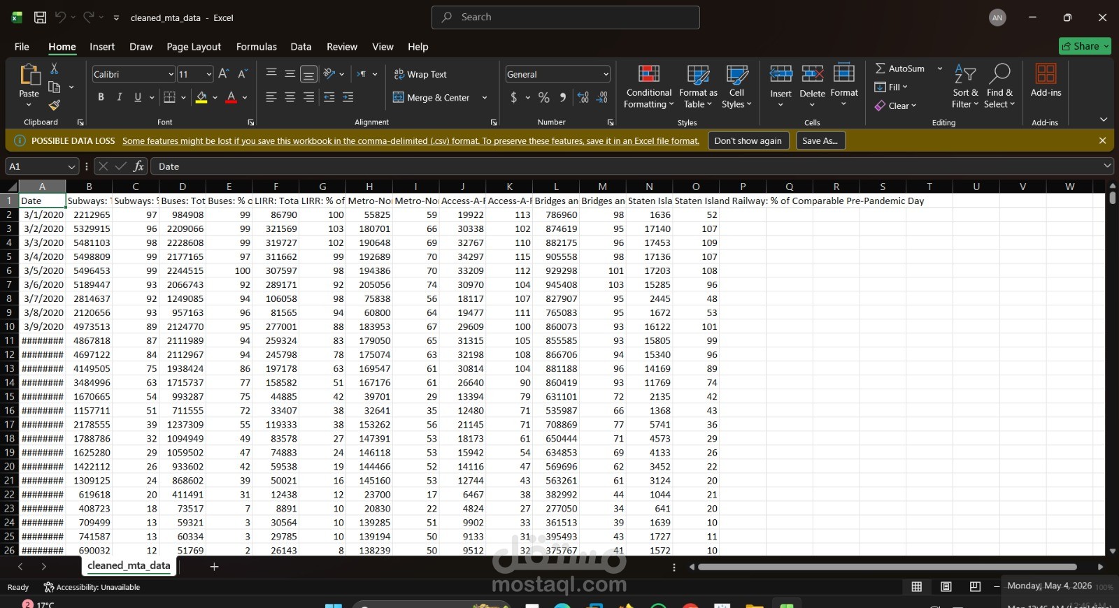Screen dimensions: 1119x608
Task: Switch to the Page Layout tab
Action: click(194, 47)
